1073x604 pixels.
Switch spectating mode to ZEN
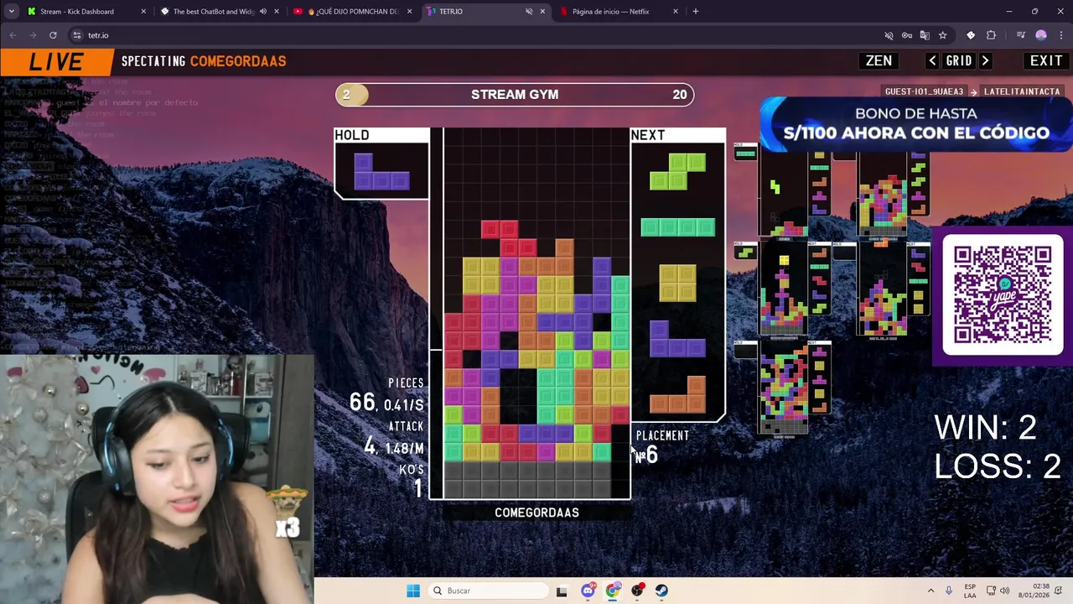pos(879,61)
